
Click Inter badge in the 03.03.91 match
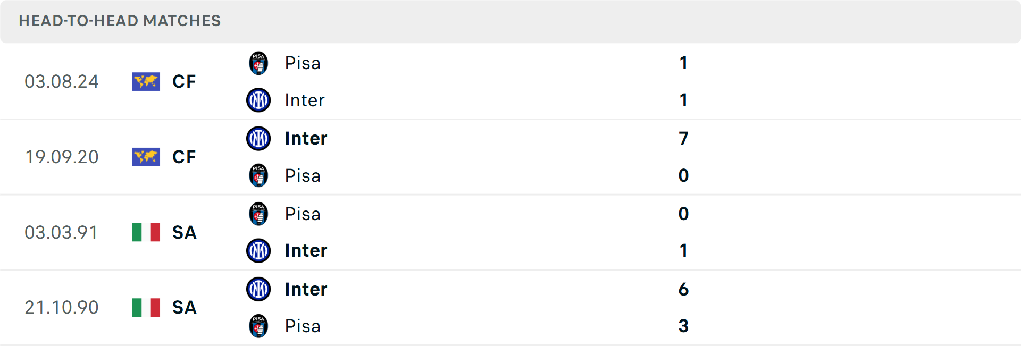[x=258, y=250]
